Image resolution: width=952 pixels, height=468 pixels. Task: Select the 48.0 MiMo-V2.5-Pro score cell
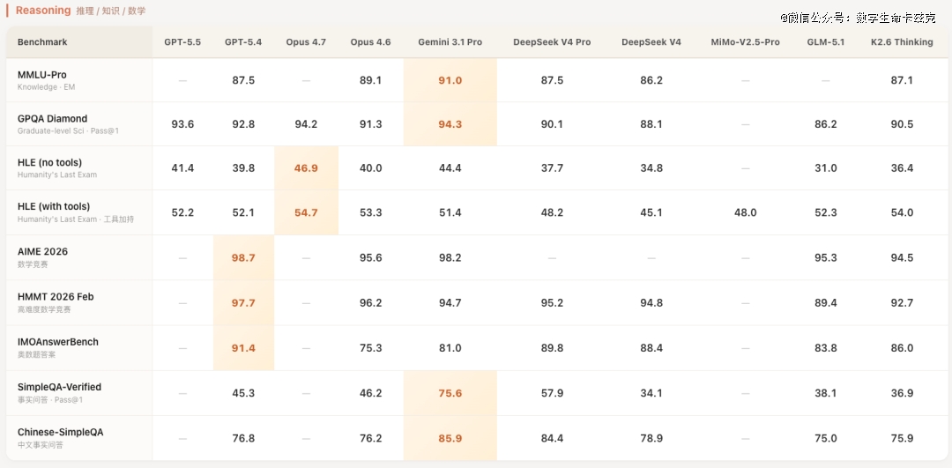745,212
